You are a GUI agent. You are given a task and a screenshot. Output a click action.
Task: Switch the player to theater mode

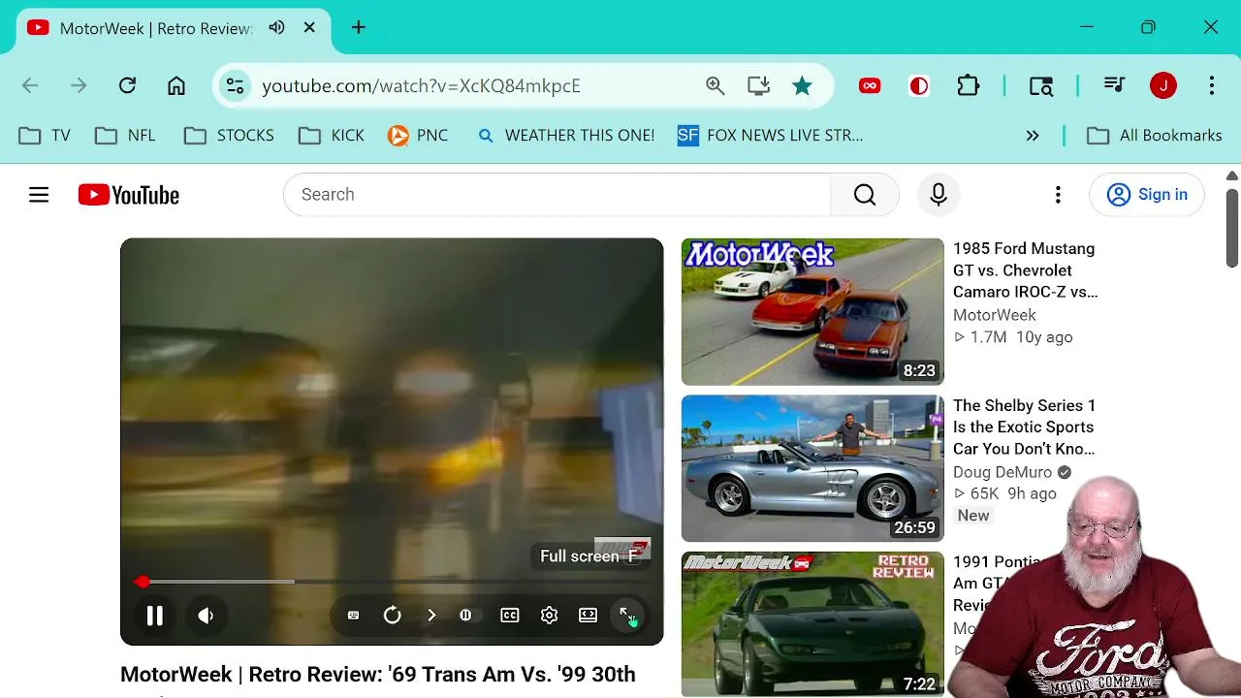pos(588,616)
